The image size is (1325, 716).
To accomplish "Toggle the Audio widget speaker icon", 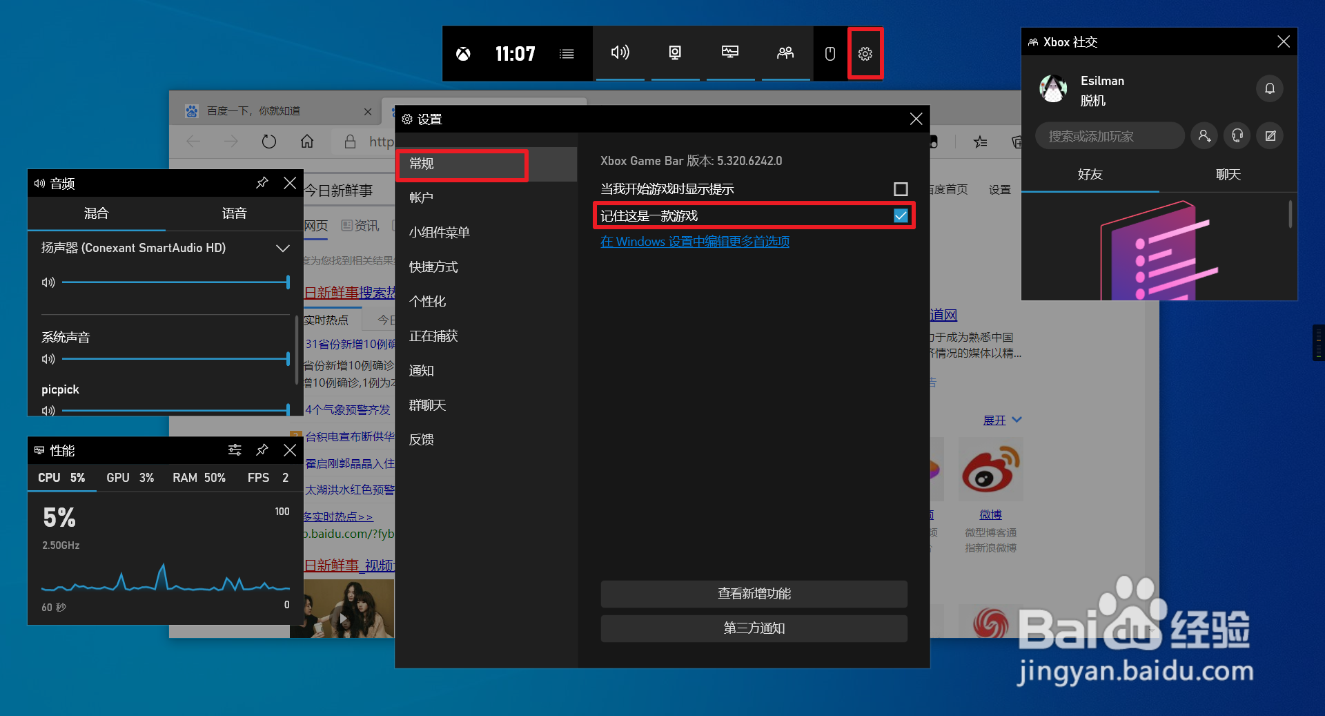I will point(620,52).
